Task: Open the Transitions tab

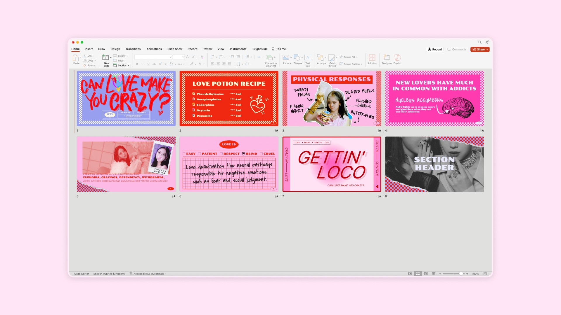Action: (x=133, y=49)
